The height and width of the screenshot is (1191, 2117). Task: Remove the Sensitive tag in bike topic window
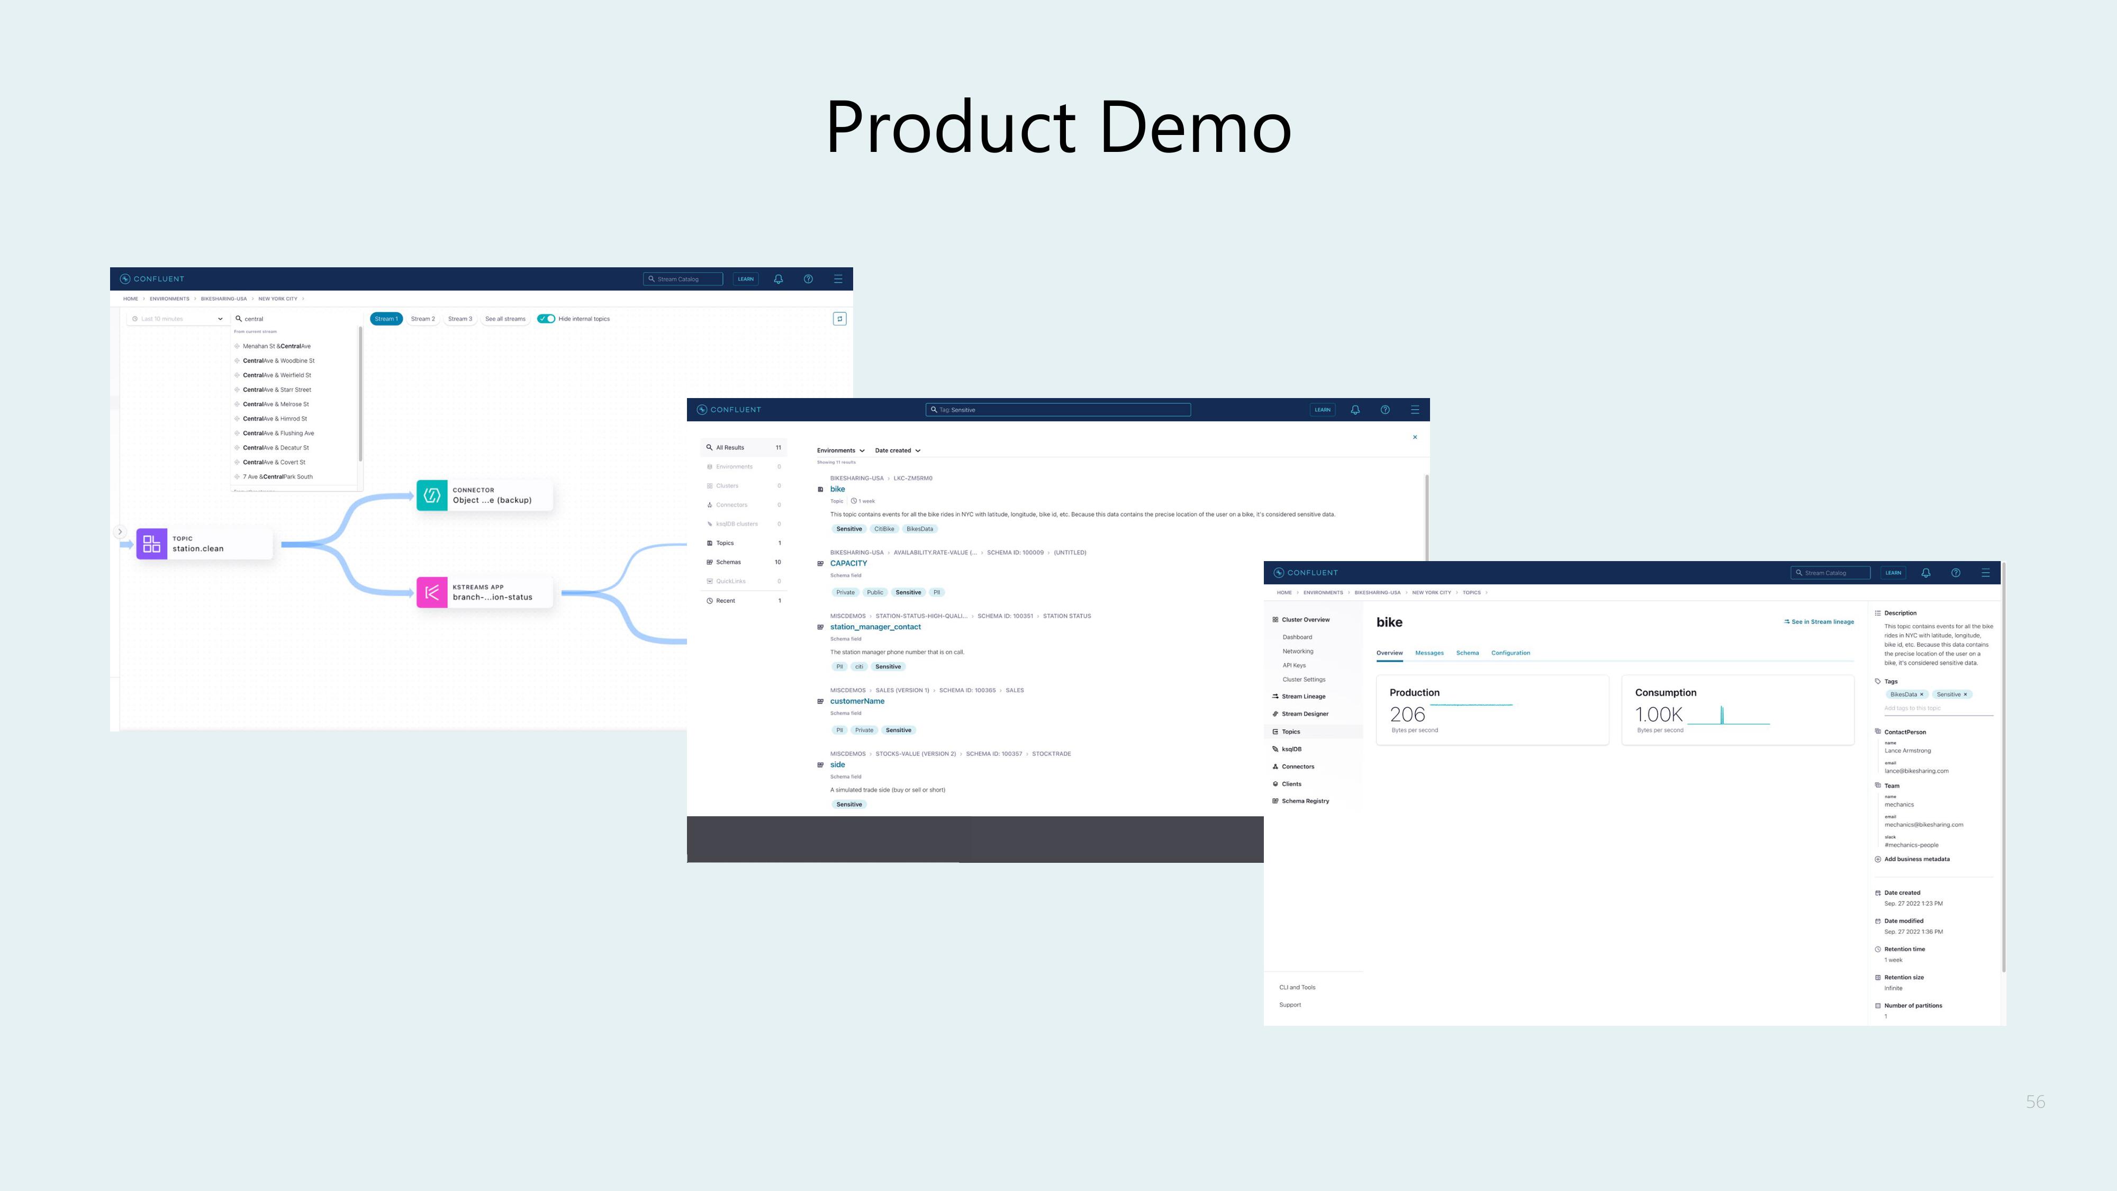[1965, 694]
